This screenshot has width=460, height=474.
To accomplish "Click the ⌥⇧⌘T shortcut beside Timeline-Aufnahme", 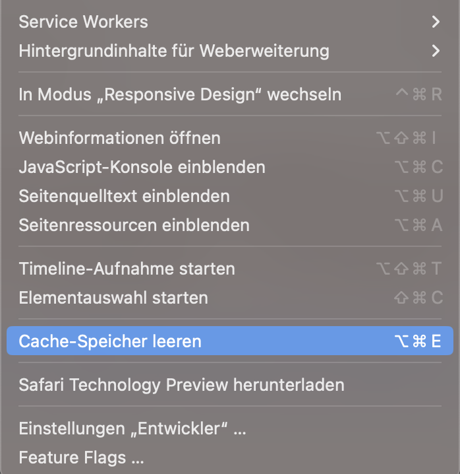I will click(409, 269).
